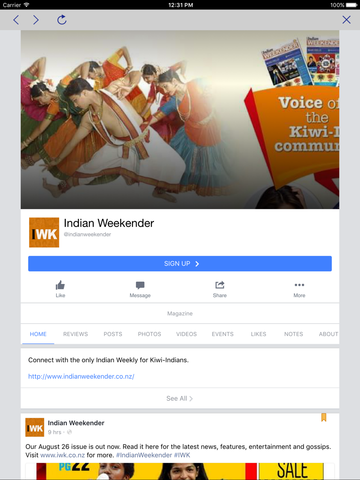Follow the www.iwk.co.nz link in the post
Image resolution: width=360 pixels, height=480 pixels.
point(63,455)
